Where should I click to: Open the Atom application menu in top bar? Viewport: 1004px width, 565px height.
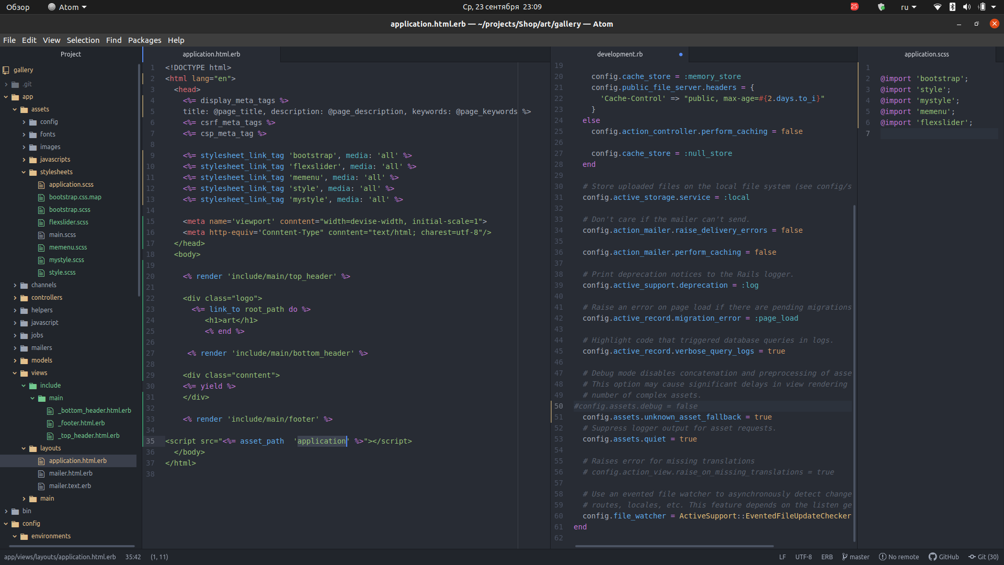67,7
